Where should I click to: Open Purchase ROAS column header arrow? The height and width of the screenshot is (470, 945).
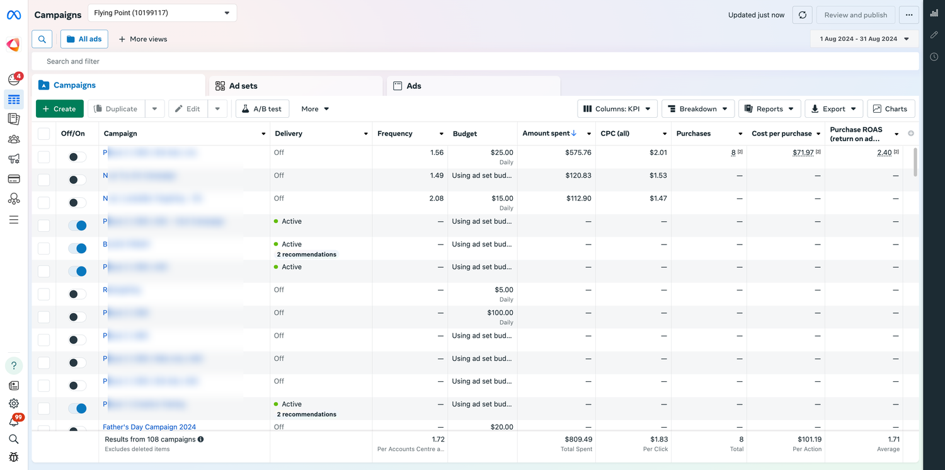click(896, 134)
